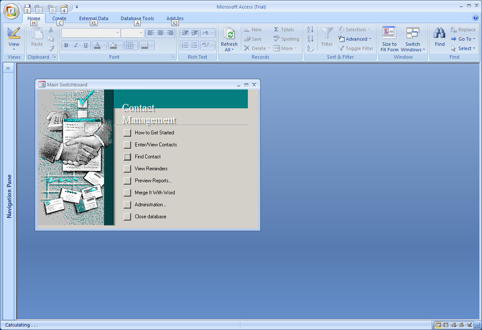Click the Close database box
The width and height of the screenshot is (482, 330).
[x=127, y=216]
